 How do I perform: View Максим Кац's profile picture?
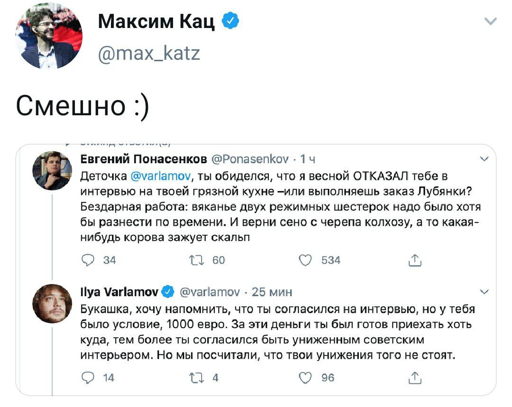pyautogui.click(x=49, y=36)
